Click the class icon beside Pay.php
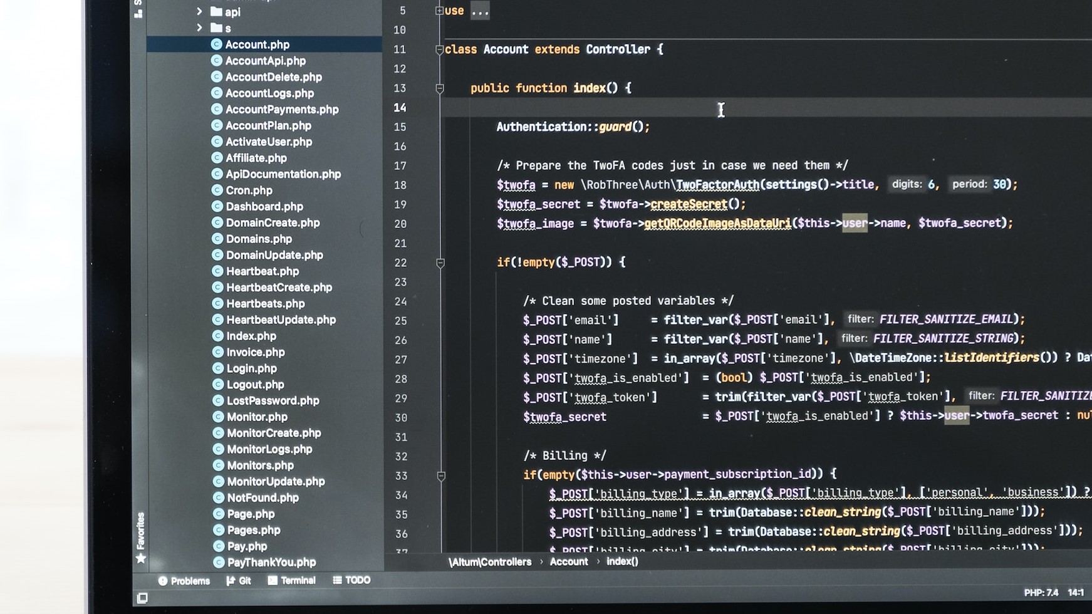 [x=218, y=546]
